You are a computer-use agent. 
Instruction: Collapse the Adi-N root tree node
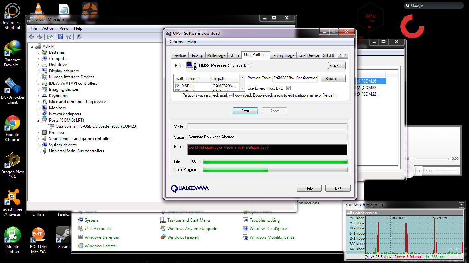coord(32,46)
